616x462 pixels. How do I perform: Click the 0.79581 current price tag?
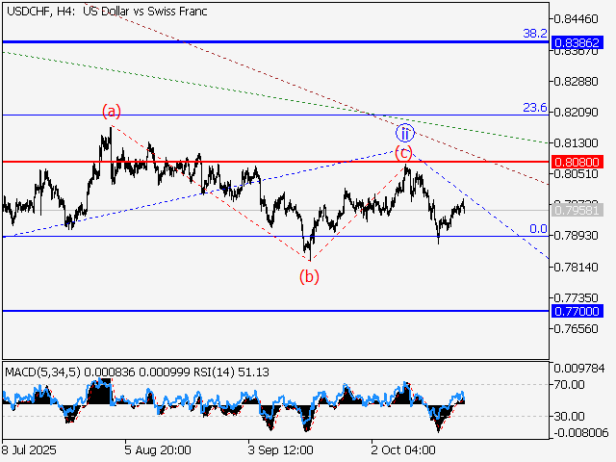(x=577, y=210)
